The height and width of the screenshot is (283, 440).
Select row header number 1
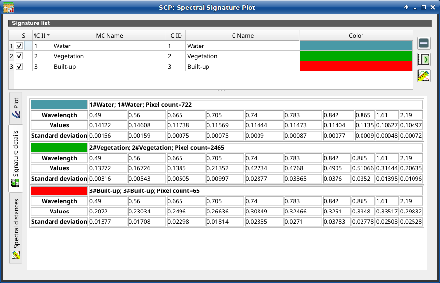[x=11, y=46]
